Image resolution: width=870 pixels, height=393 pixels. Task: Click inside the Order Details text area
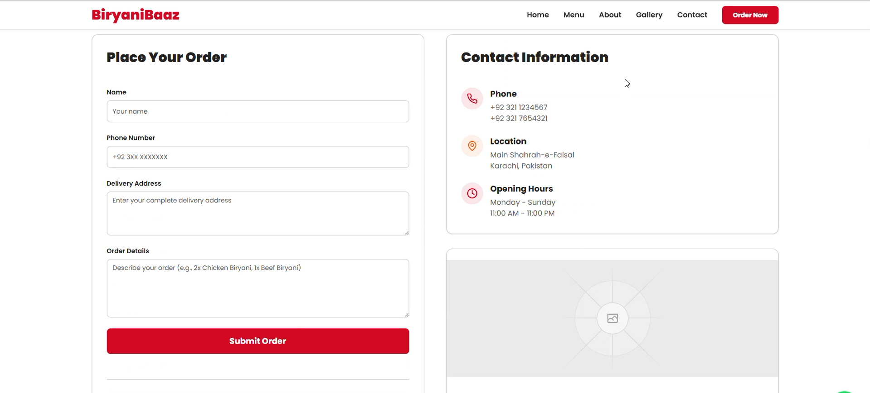pos(258,288)
